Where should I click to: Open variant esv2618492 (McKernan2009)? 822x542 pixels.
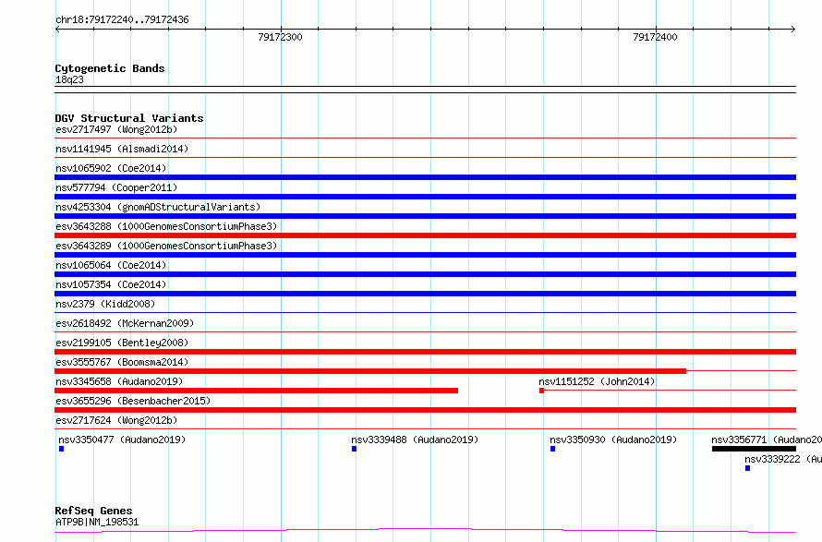(x=125, y=323)
